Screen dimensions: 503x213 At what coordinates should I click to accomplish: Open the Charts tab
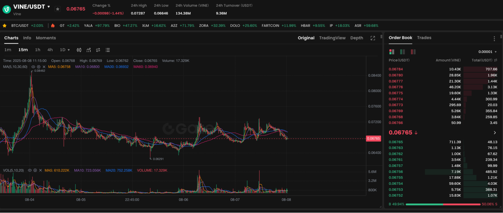pyautogui.click(x=11, y=38)
